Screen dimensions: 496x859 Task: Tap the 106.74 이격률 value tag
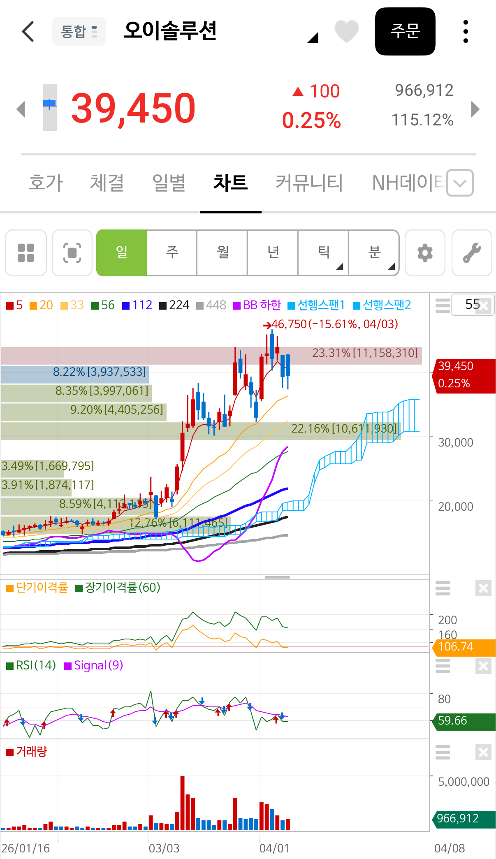click(464, 647)
